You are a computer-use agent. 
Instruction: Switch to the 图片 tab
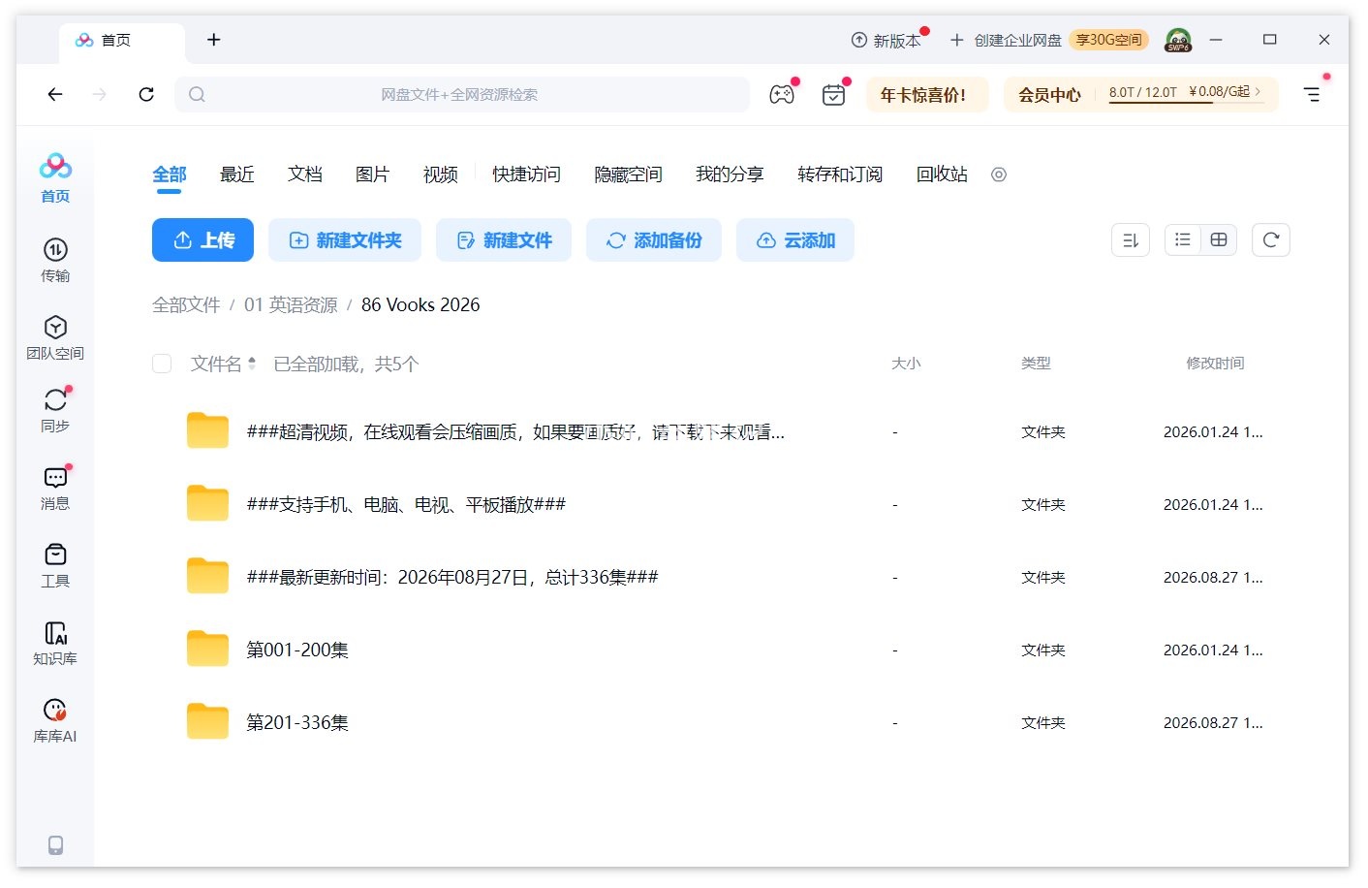(x=373, y=174)
